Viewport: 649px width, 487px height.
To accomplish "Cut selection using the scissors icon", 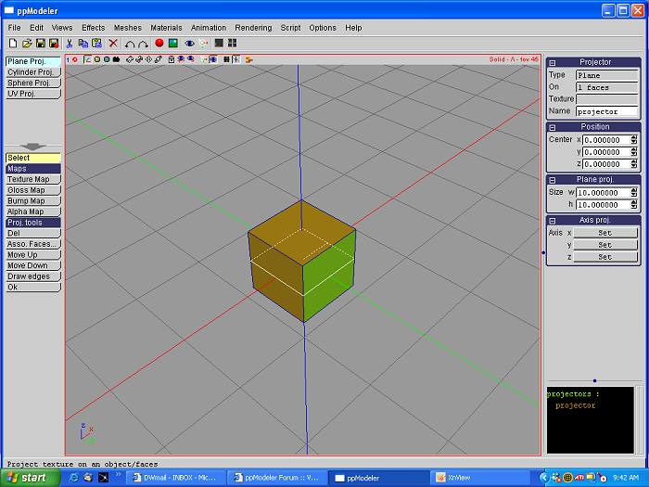I will pos(70,43).
